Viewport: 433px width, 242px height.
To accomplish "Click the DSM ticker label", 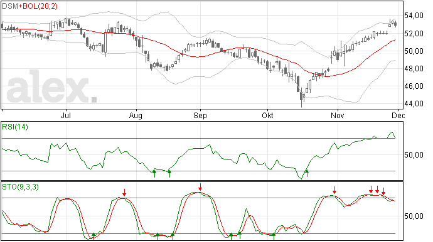I will (10, 6).
